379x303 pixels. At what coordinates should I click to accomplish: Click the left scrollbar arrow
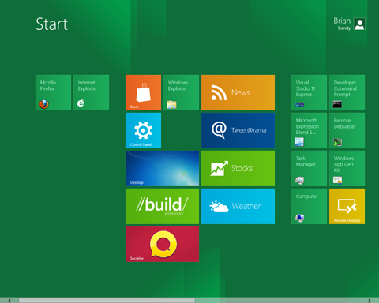(x=9, y=301)
